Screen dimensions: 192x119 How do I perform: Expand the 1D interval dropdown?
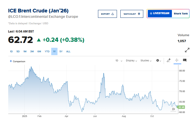(x=119, y=60)
